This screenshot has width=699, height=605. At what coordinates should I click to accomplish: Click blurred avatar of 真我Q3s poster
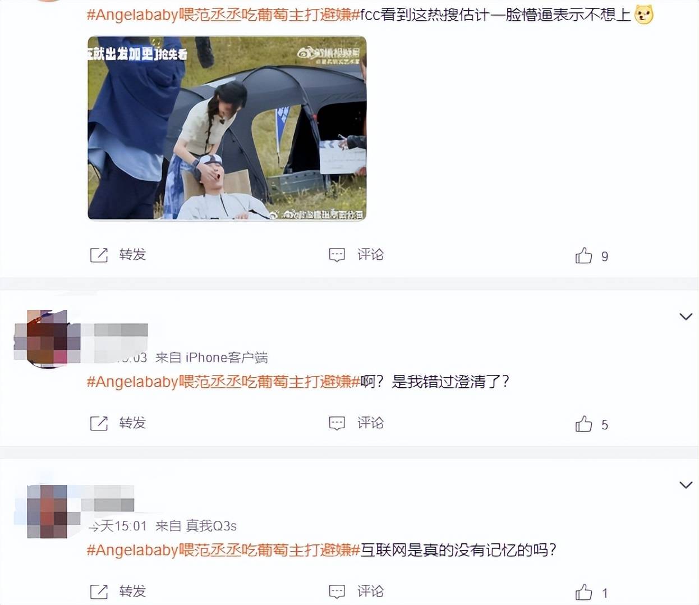pyautogui.click(x=47, y=511)
